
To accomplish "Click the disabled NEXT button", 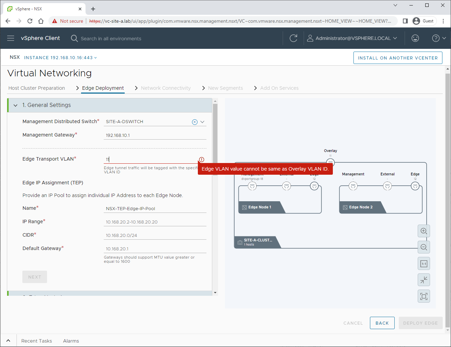I will [35, 277].
